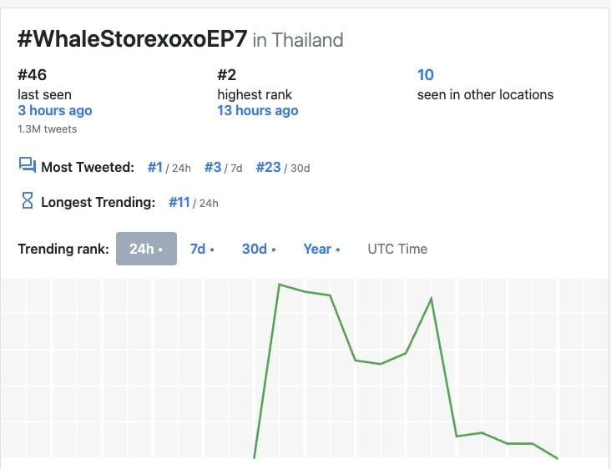This screenshot has height=469, width=611.
Task: Open Most Tweeted #1 / 24h ranking
Action: 169,168
